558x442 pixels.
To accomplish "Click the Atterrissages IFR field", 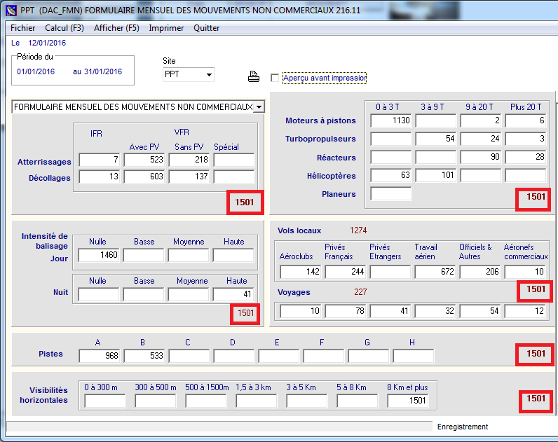I will (99, 160).
